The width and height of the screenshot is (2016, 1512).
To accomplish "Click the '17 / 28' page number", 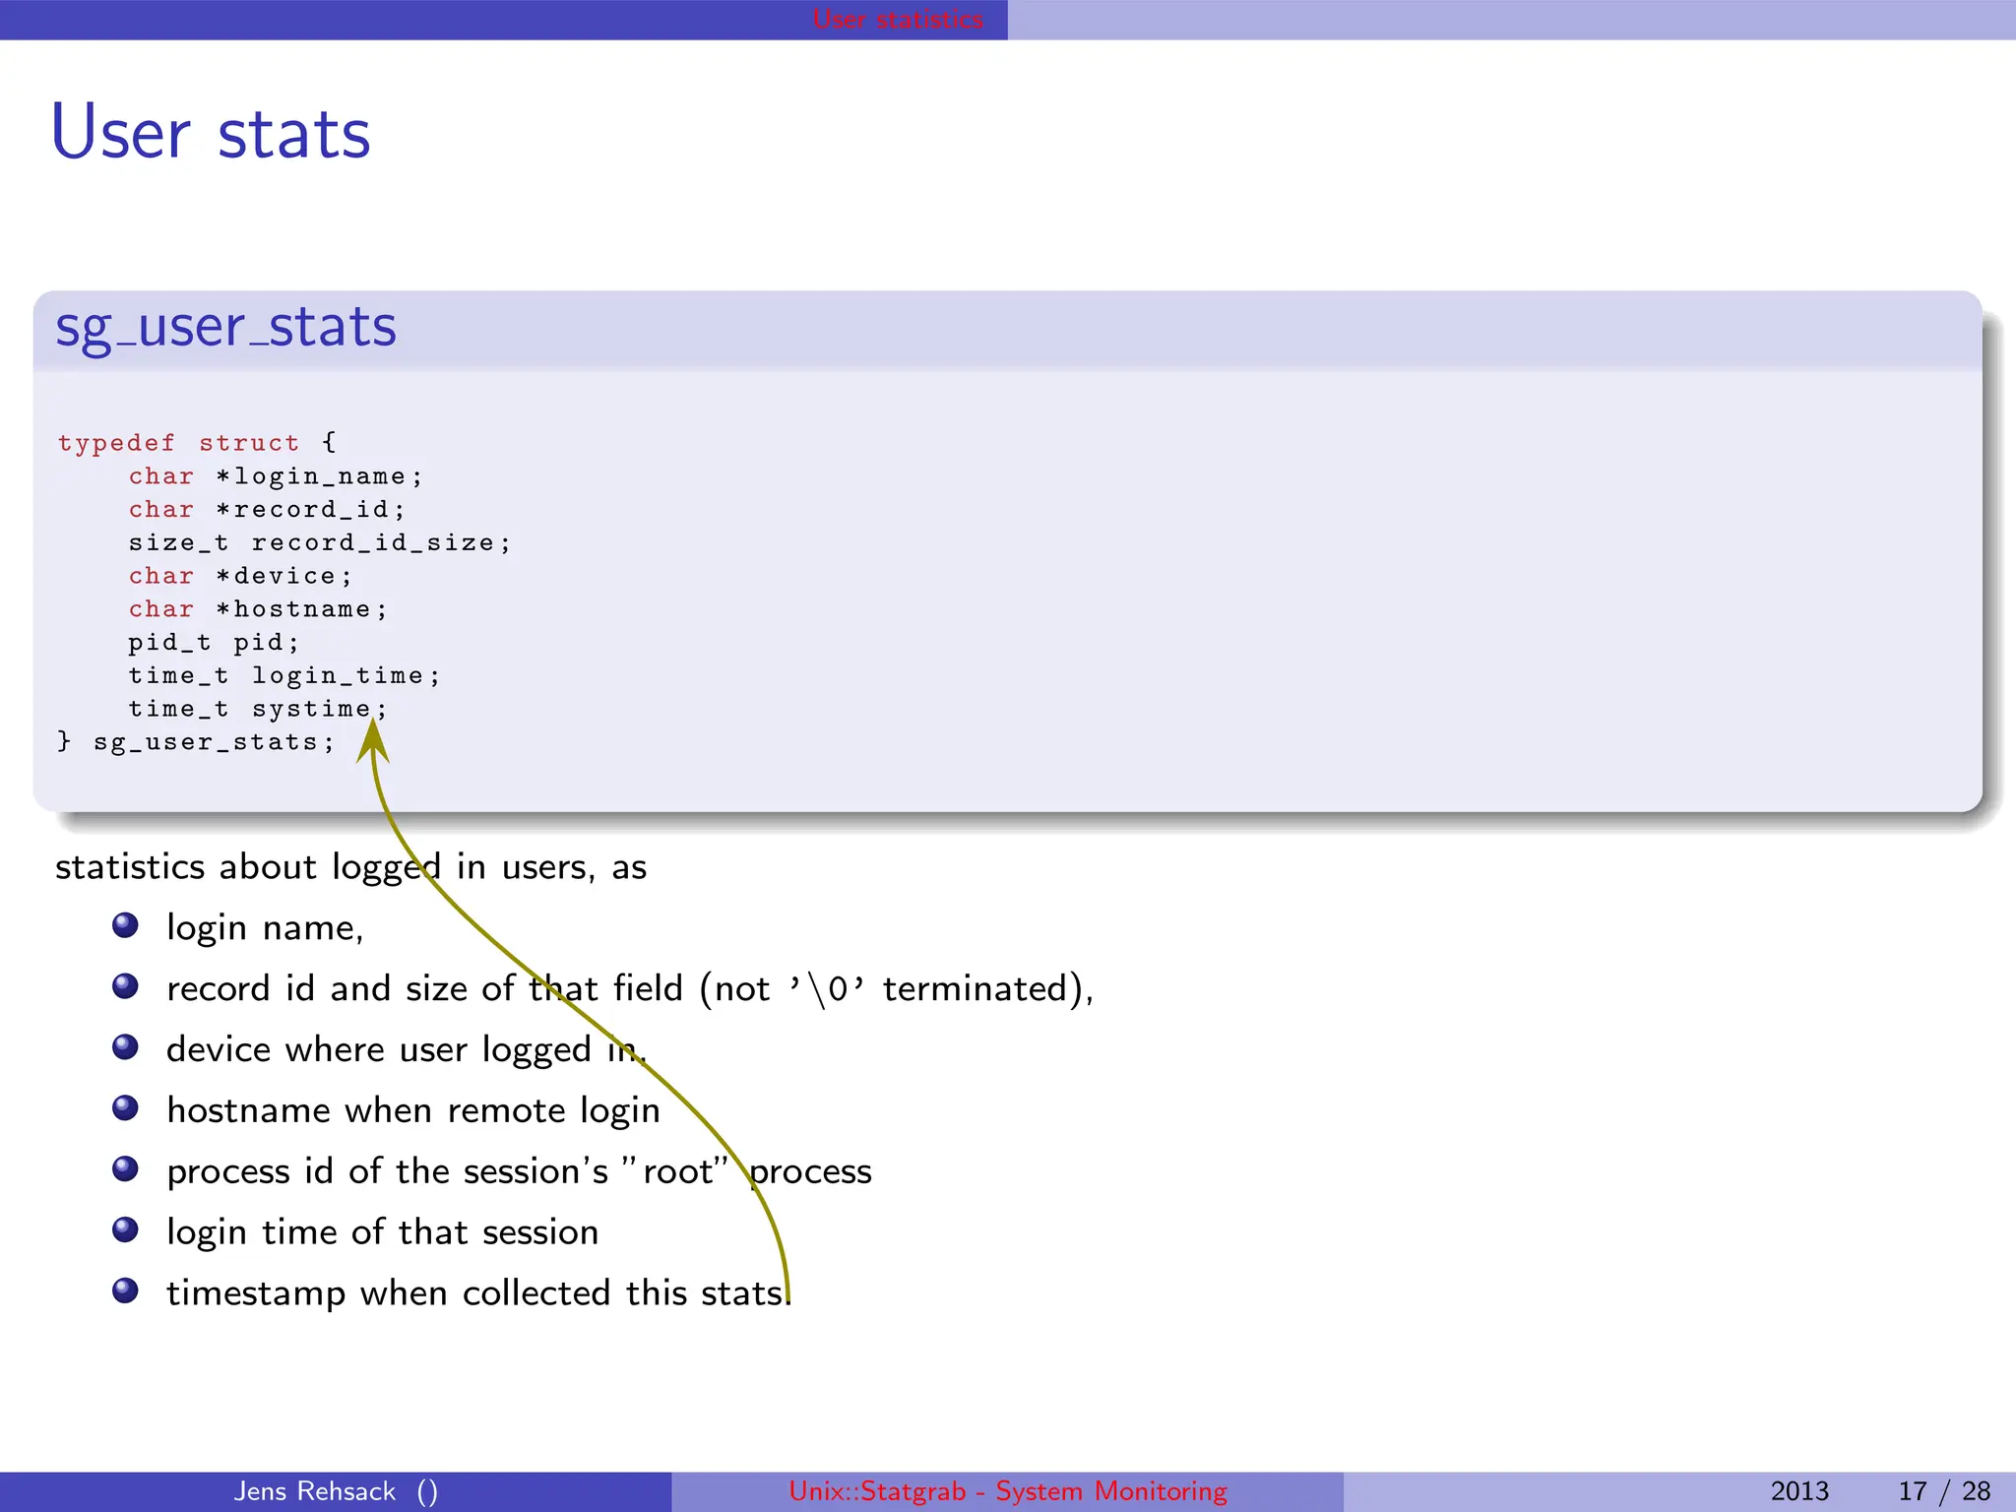I will click(x=1944, y=1491).
